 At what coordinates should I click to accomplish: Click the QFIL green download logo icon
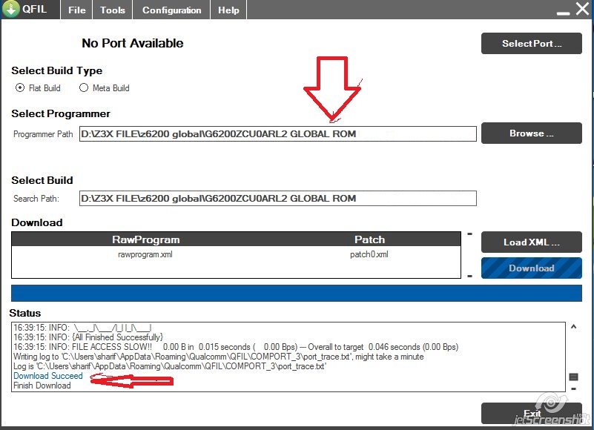click(10, 9)
